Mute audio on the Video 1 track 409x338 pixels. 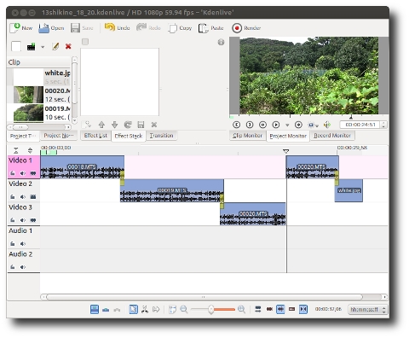(23, 173)
